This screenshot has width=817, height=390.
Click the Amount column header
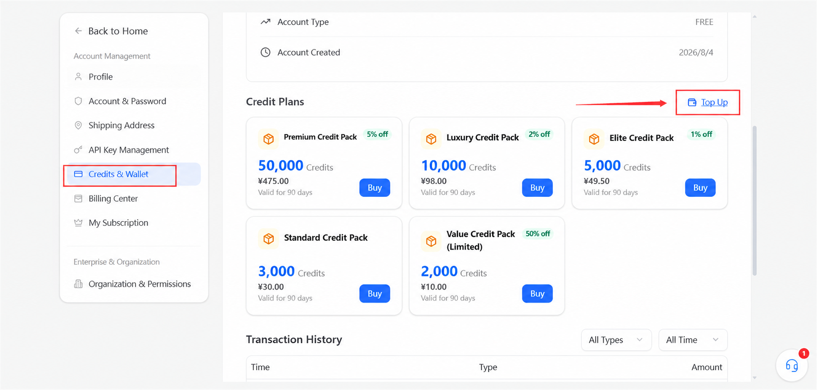point(707,367)
